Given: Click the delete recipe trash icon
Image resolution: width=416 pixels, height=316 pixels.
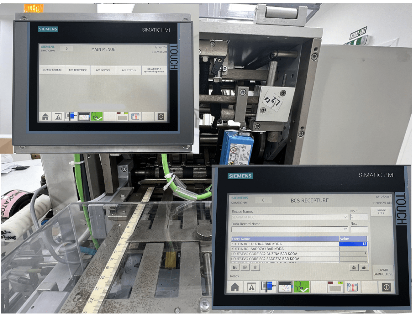Looking at the screenshot, I should pos(255,267).
